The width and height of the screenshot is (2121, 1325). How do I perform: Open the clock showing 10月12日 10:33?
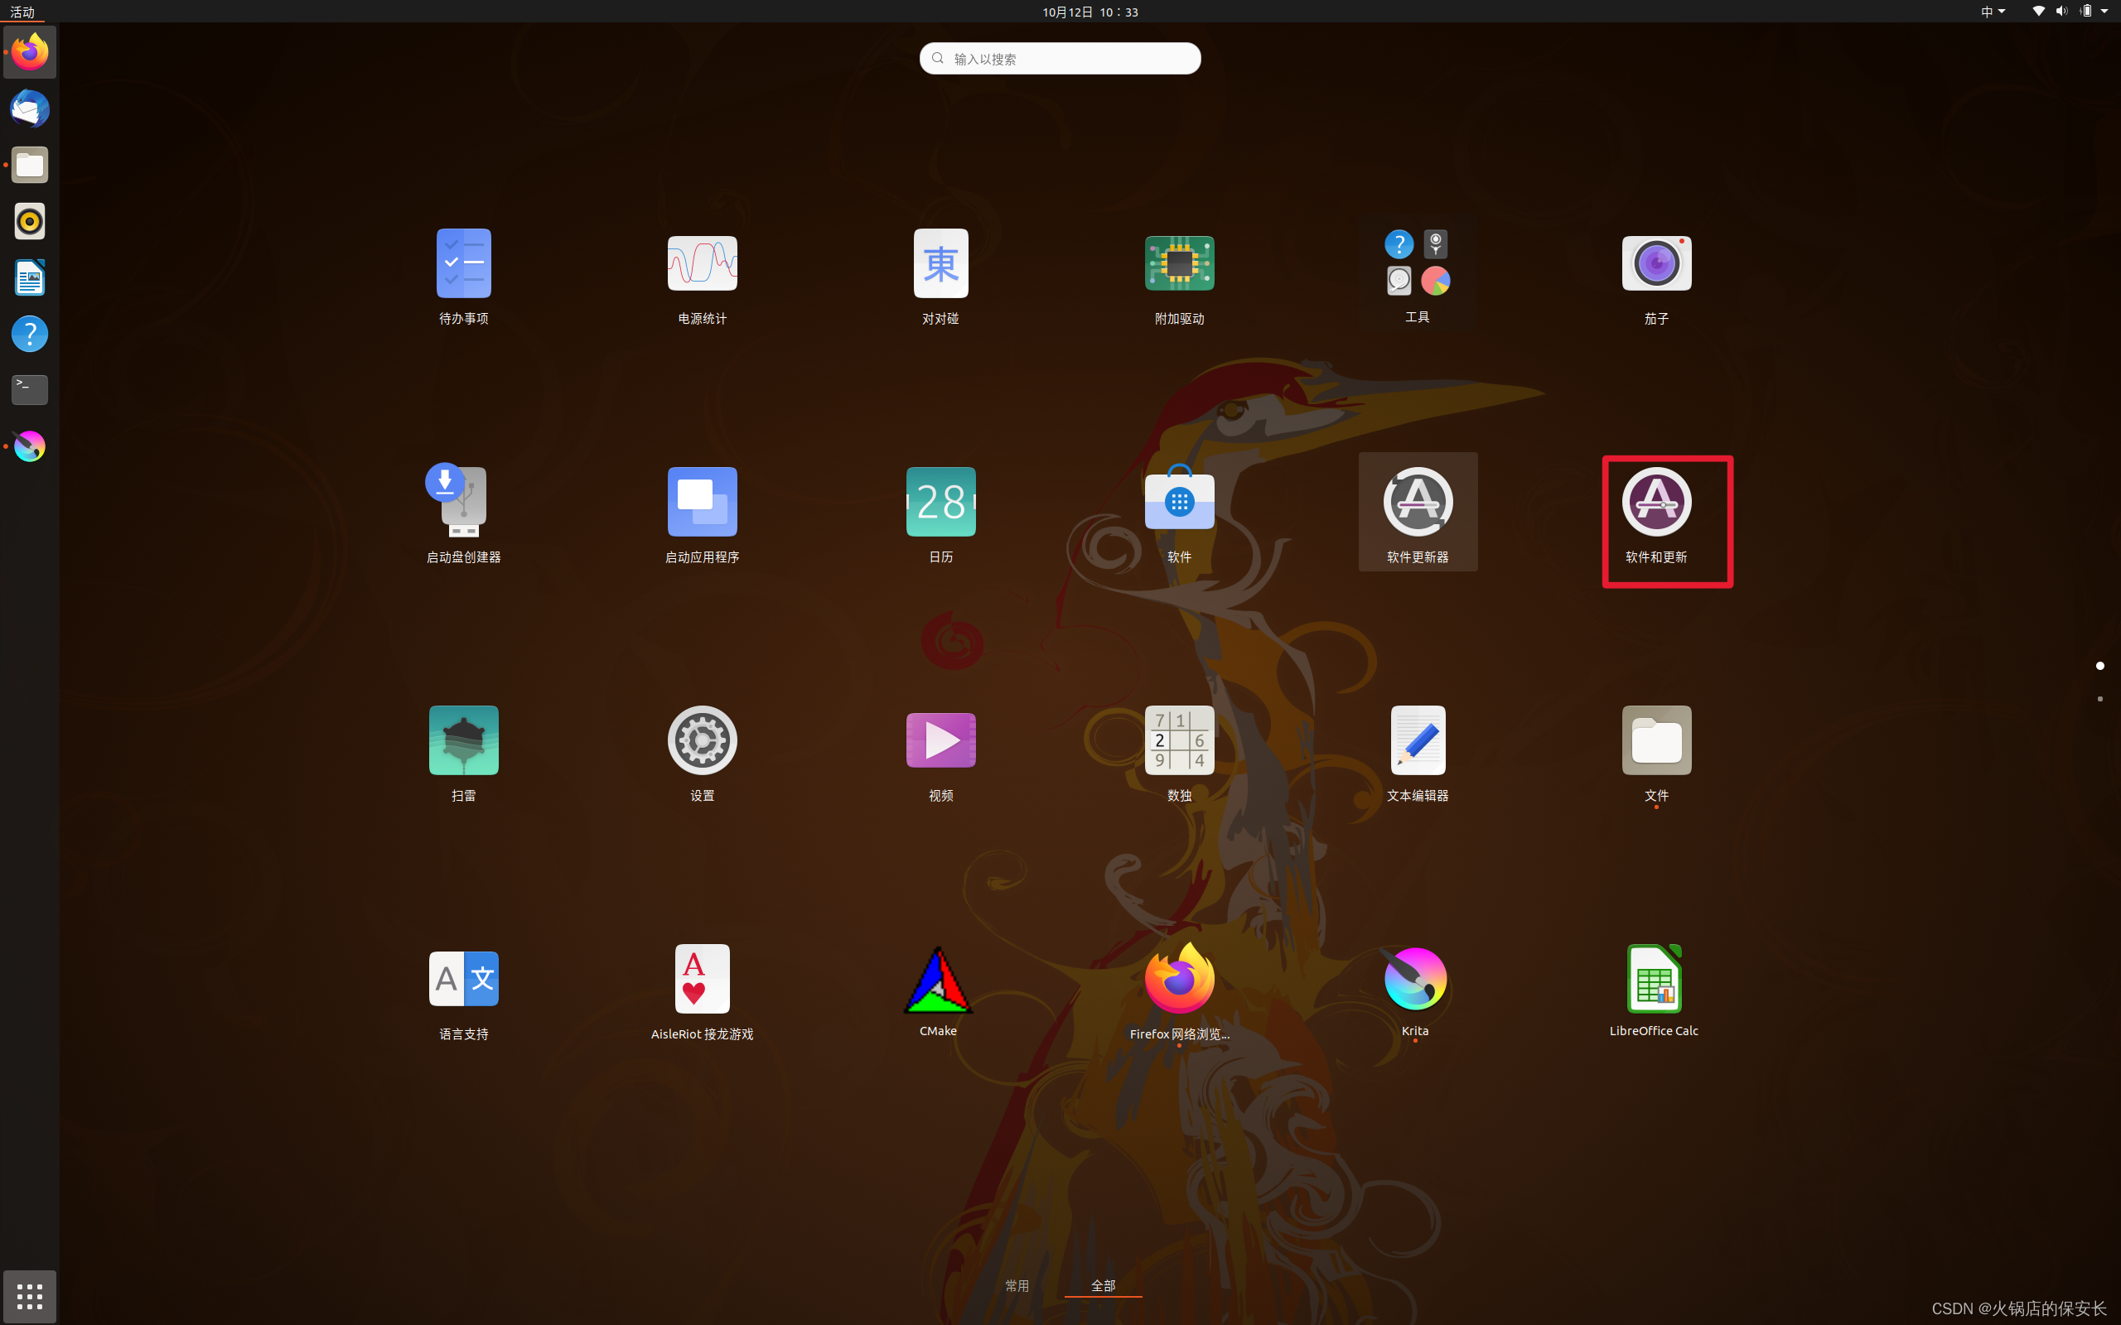coord(1089,12)
